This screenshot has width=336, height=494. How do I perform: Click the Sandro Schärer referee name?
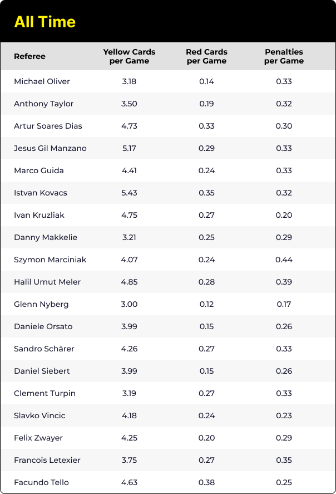point(44,349)
